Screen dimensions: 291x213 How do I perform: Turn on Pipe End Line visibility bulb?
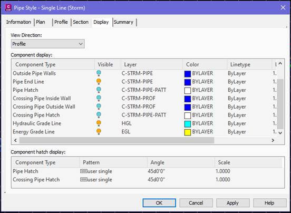point(99,82)
